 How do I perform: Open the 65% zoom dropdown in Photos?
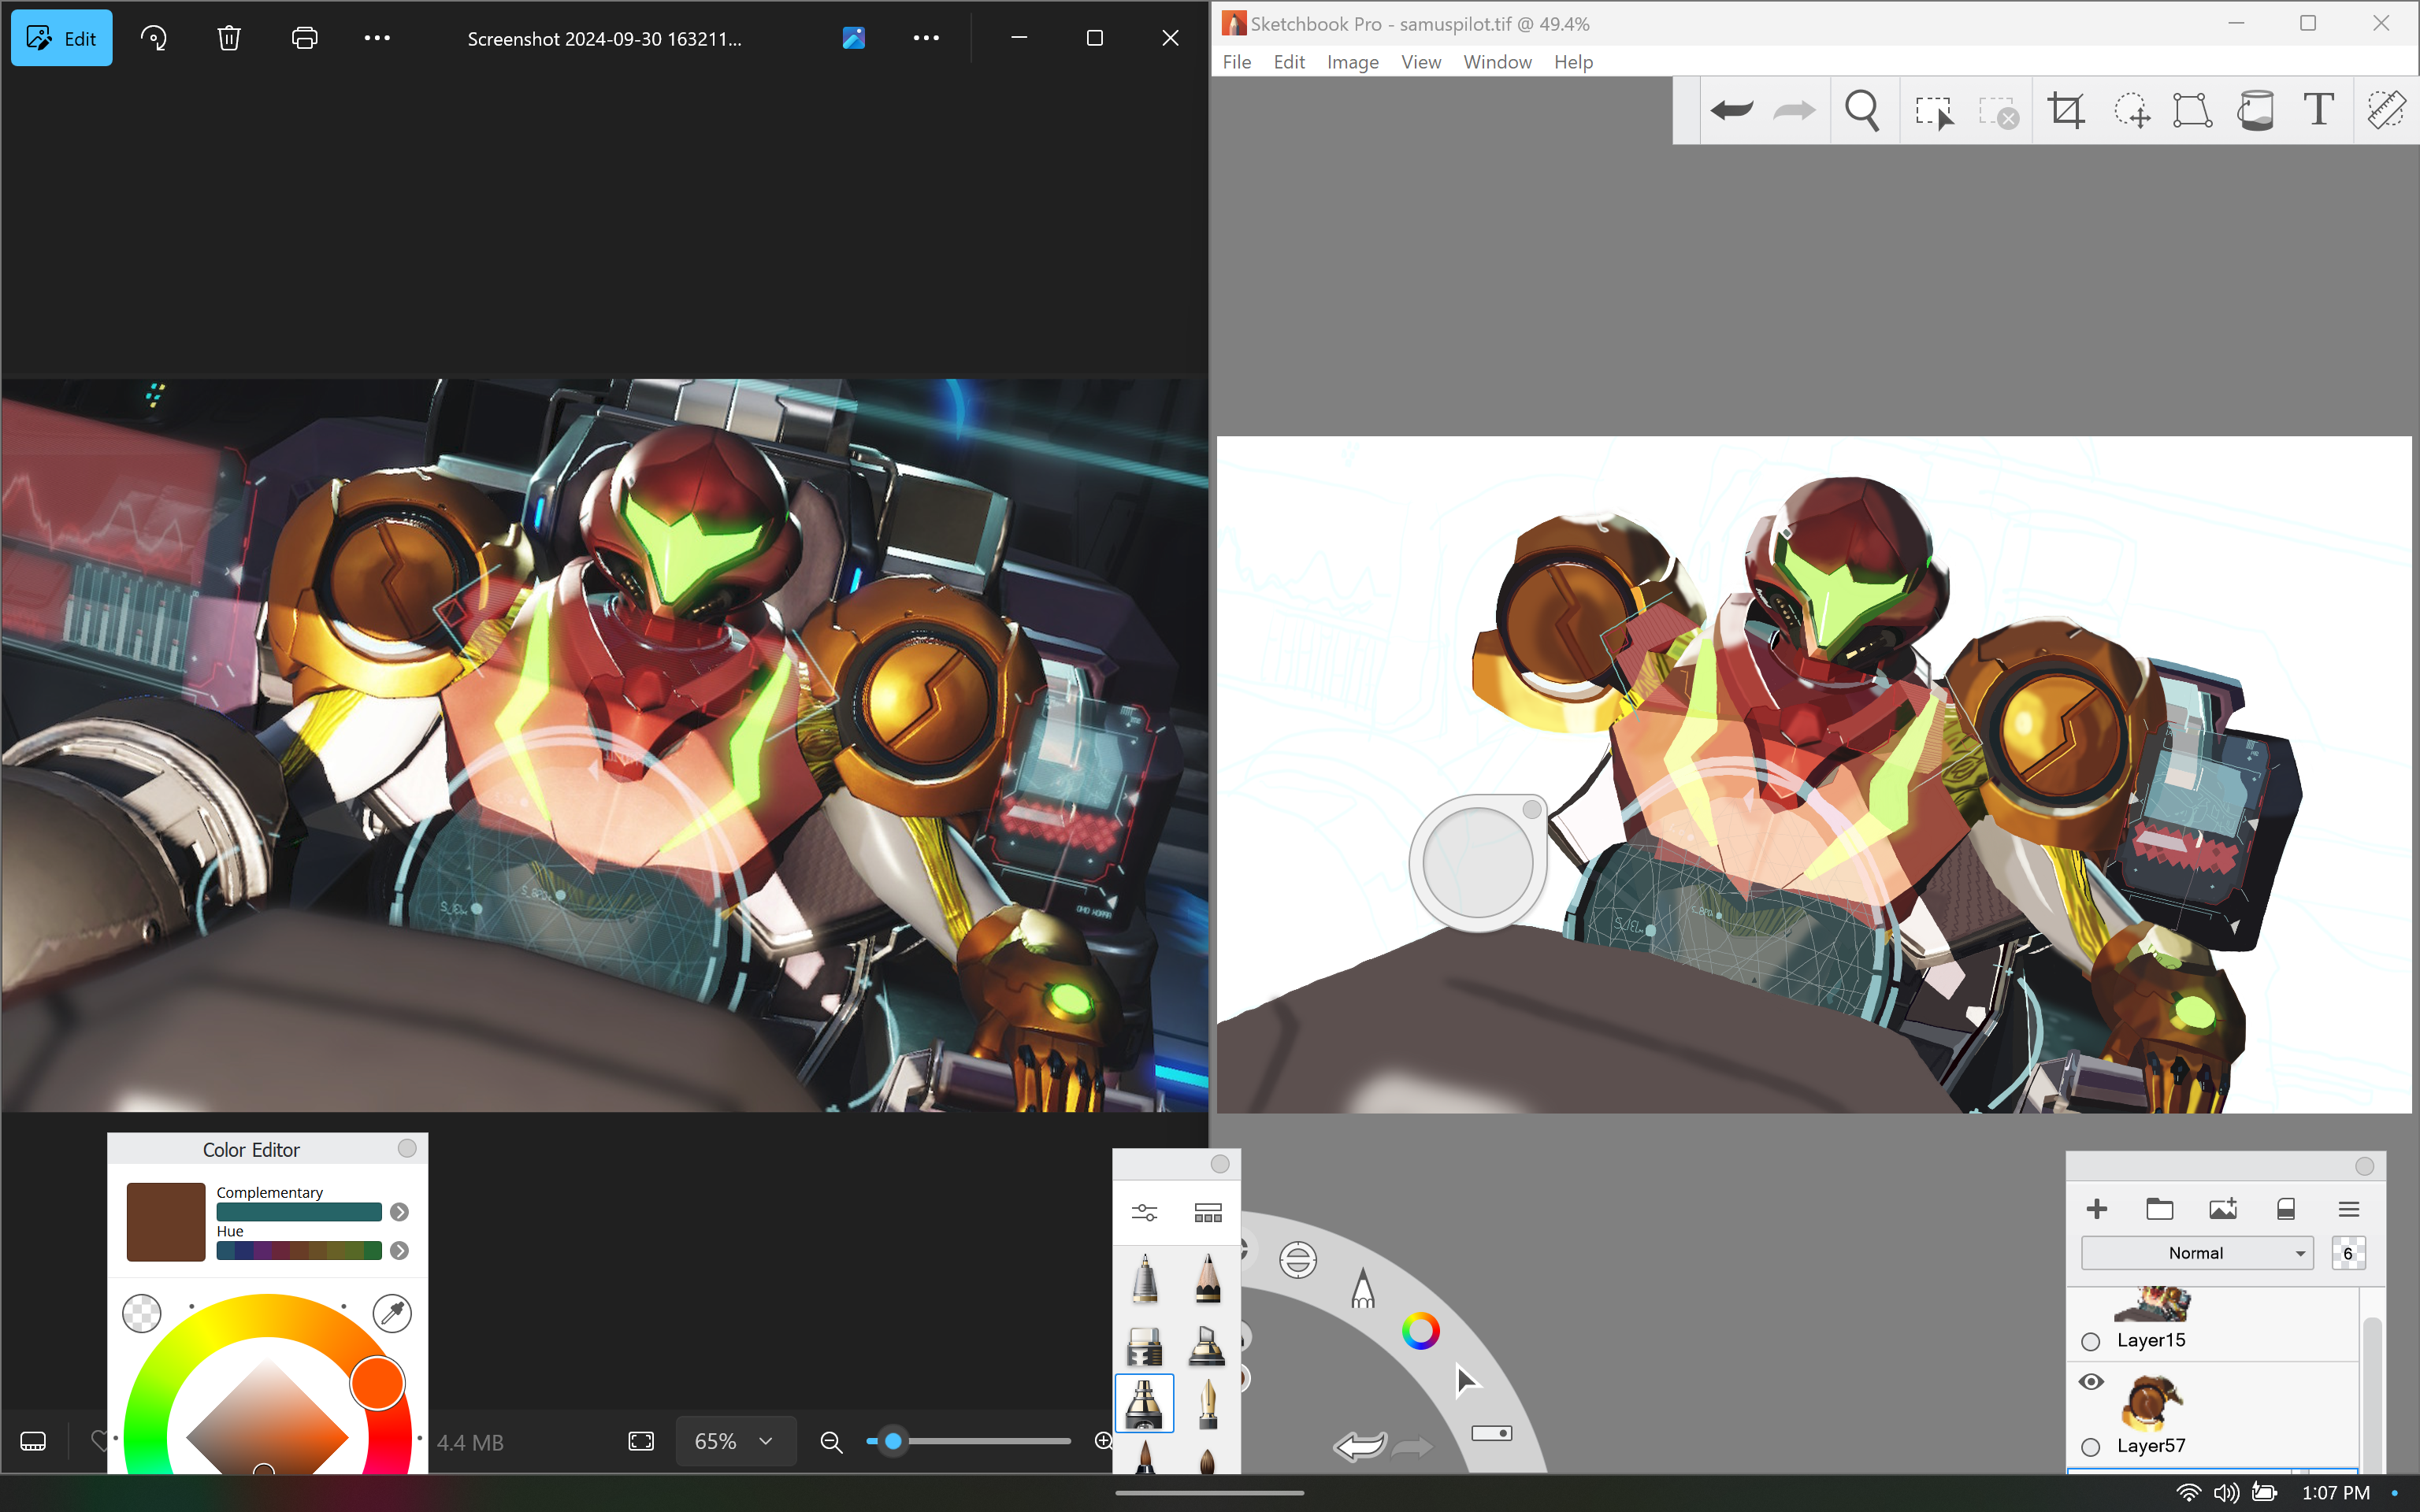tap(735, 1441)
